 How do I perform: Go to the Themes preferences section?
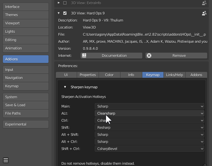26,15
